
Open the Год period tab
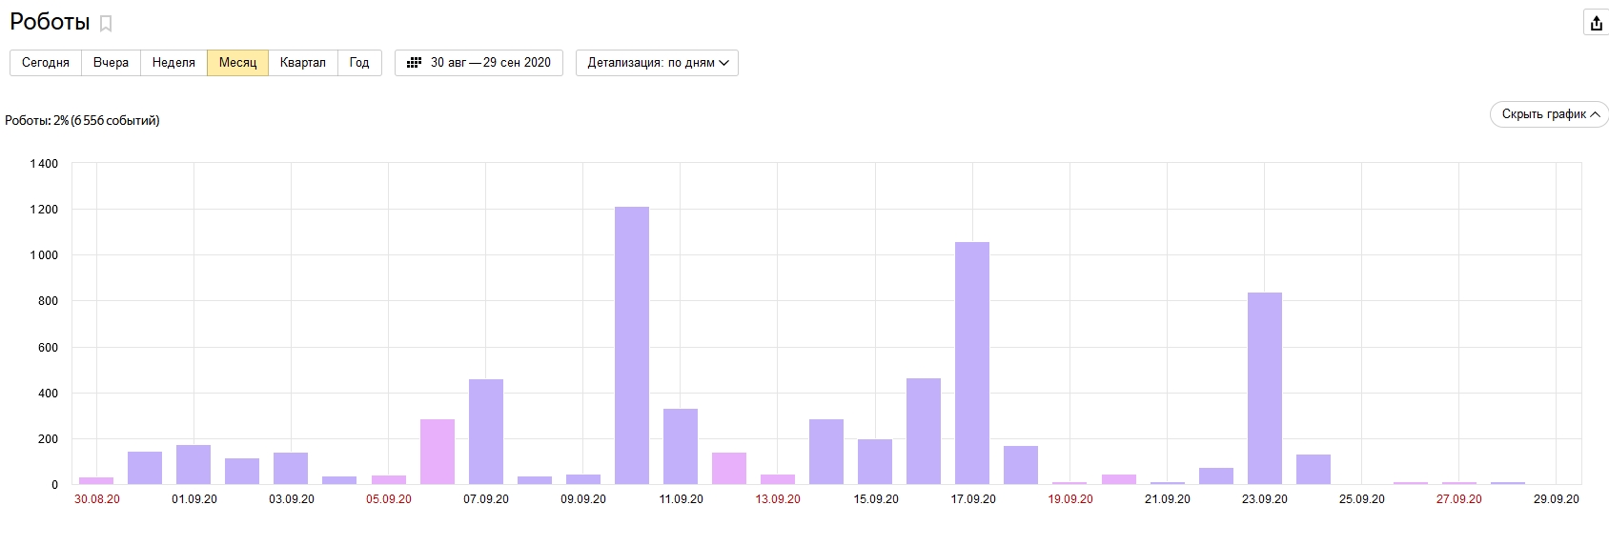tap(359, 63)
